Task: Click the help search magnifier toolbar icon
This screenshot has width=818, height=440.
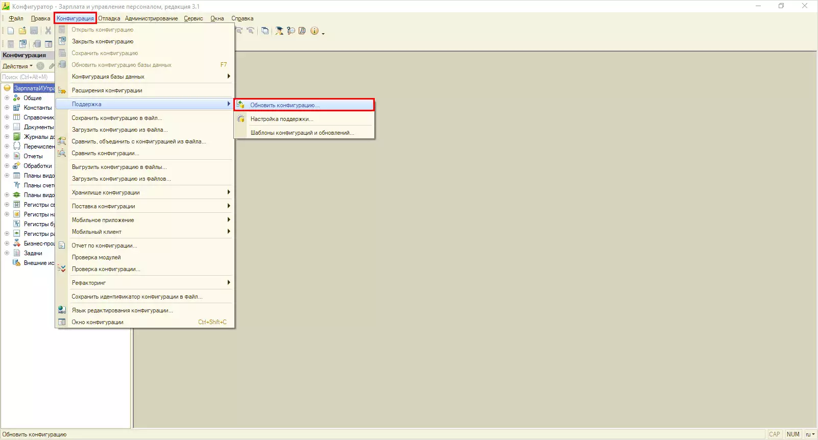Action: pyautogui.click(x=291, y=31)
